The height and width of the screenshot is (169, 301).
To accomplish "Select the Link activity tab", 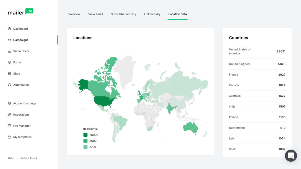I will (152, 14).
